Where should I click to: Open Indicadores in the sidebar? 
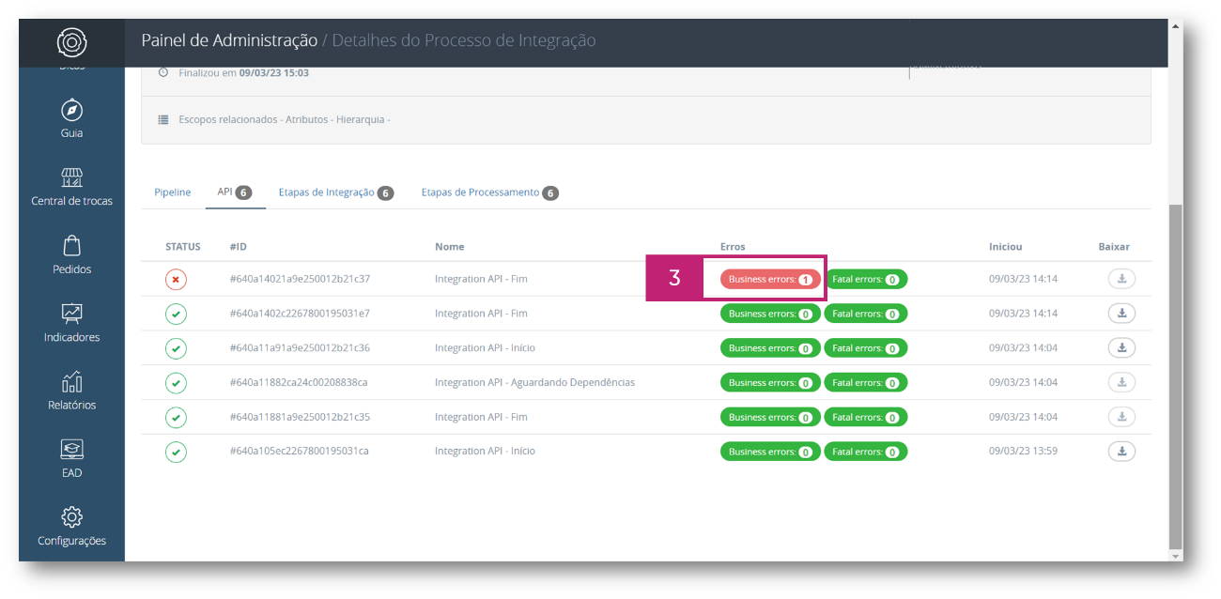pos(71,322)
